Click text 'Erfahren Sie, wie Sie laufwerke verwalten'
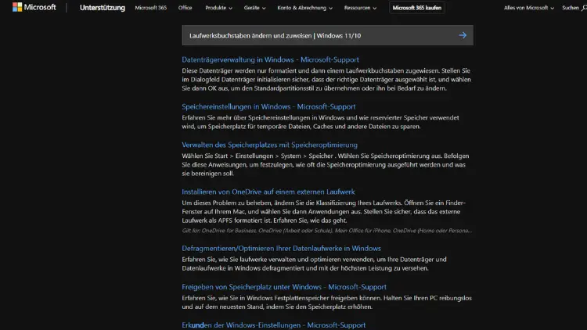The width and height of the screenshot is (587, 330). click(x=238, y=260)
